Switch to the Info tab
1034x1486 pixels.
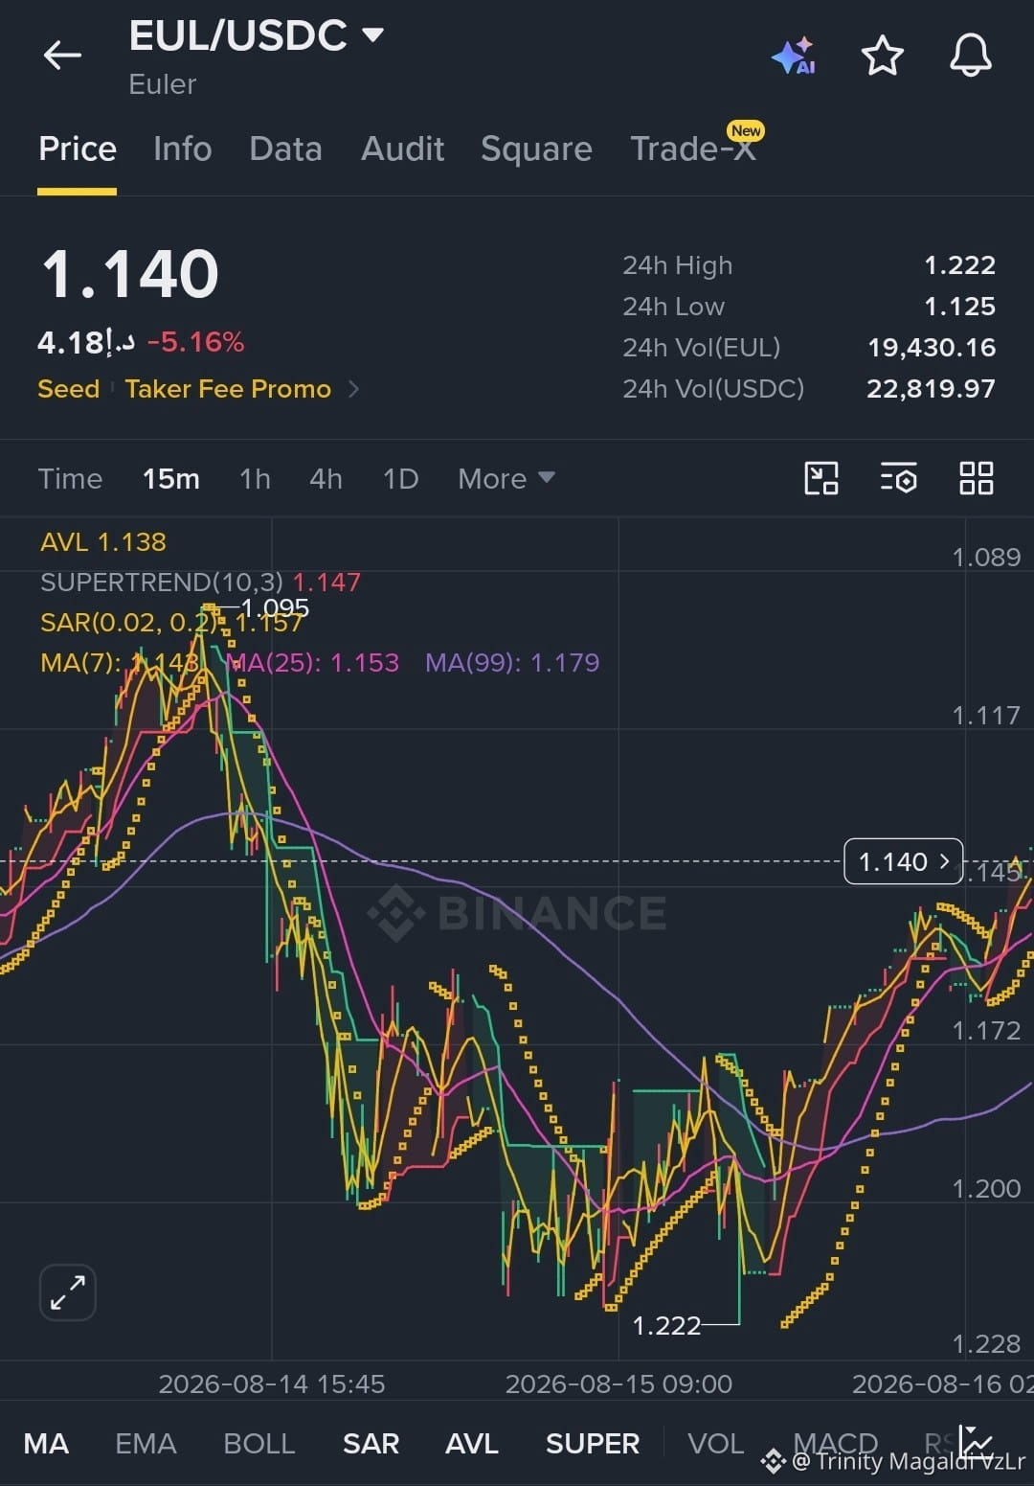click(183, 149)
